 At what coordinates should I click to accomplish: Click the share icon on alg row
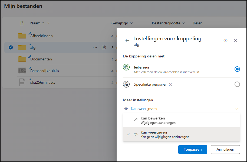[104, 47]
